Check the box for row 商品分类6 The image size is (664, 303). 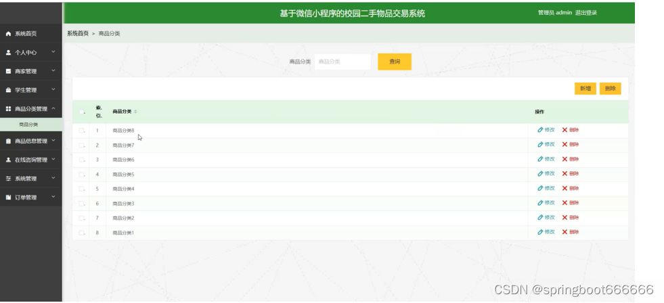coord(82,160)
